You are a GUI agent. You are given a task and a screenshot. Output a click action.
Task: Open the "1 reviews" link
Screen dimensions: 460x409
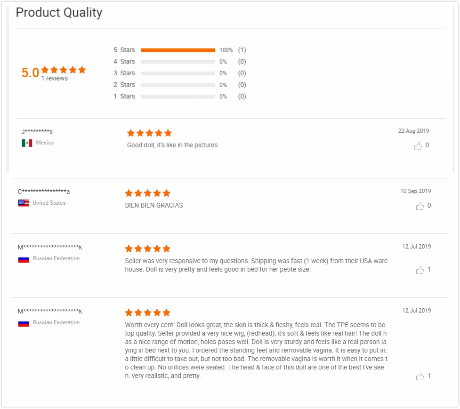55,79
